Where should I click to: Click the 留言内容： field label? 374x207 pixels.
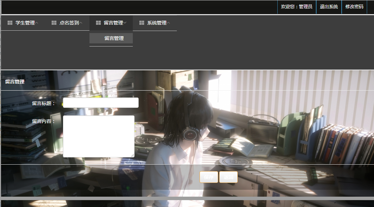coord(44,121)
